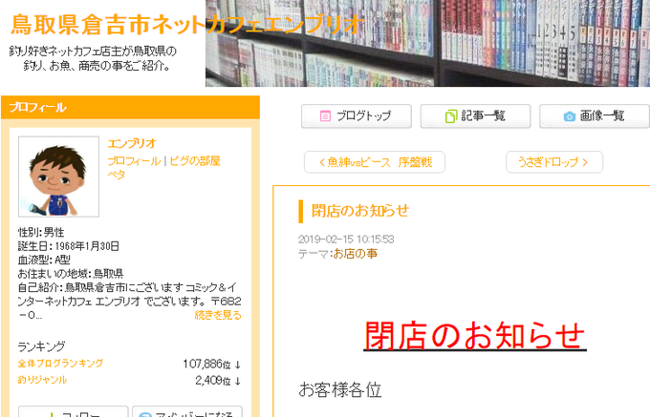Open the ペタ link
Screen dimensions: 650x417
click(116, 175)
